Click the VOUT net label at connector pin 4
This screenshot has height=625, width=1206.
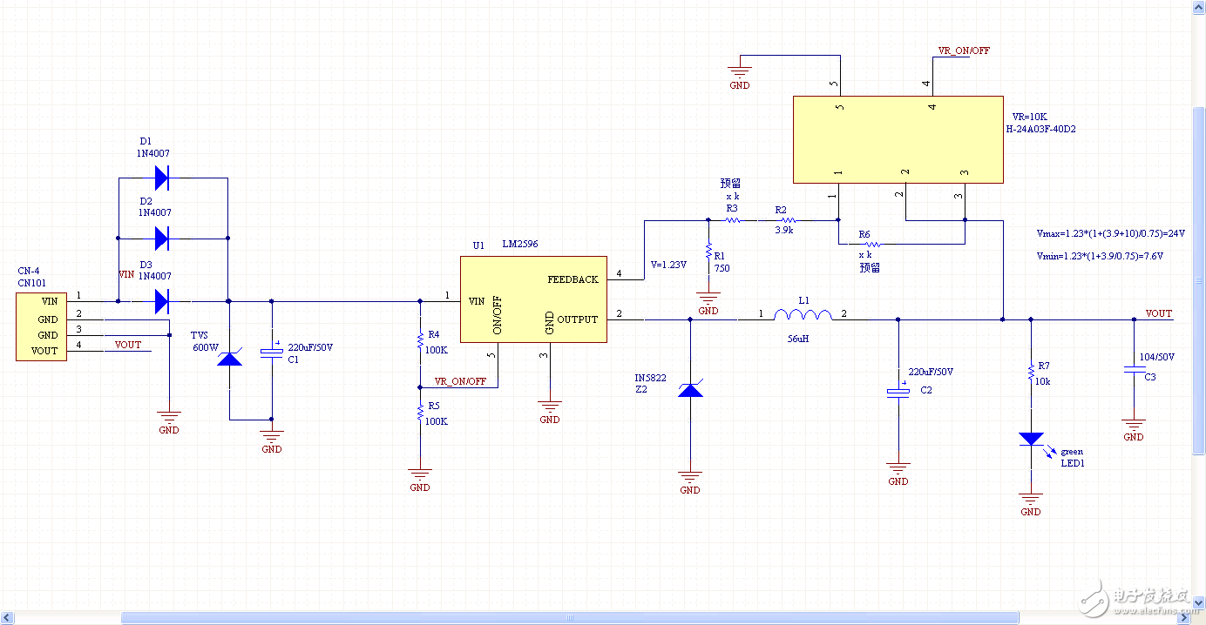click(x=128, y=345)
